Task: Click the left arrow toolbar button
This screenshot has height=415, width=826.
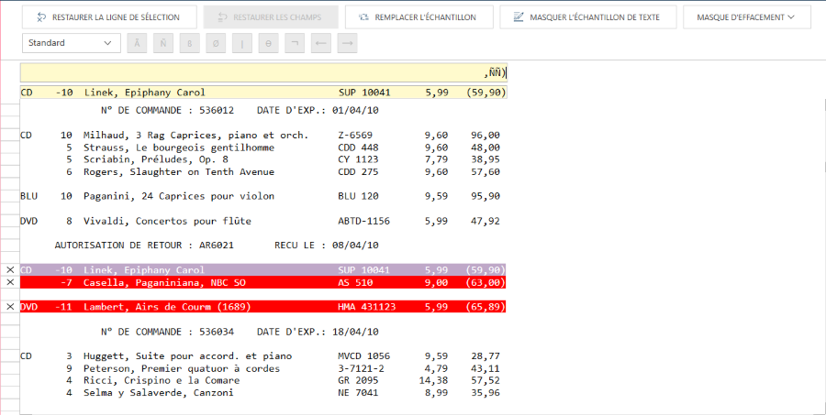Action: (319, 43)
